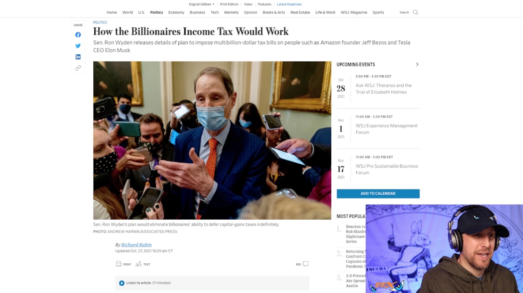Open Latest Headlines link

289,4
